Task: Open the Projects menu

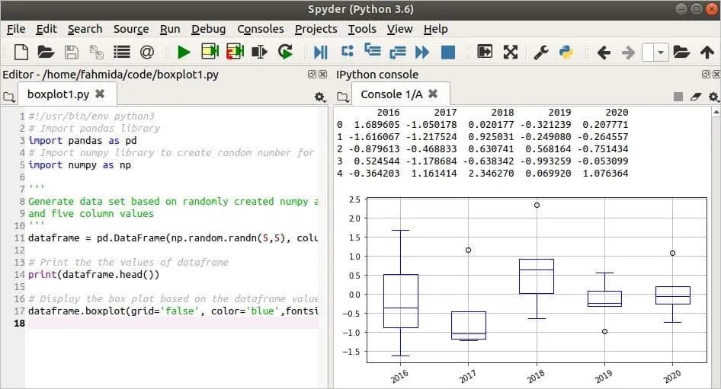Action: tap(316, 29)
